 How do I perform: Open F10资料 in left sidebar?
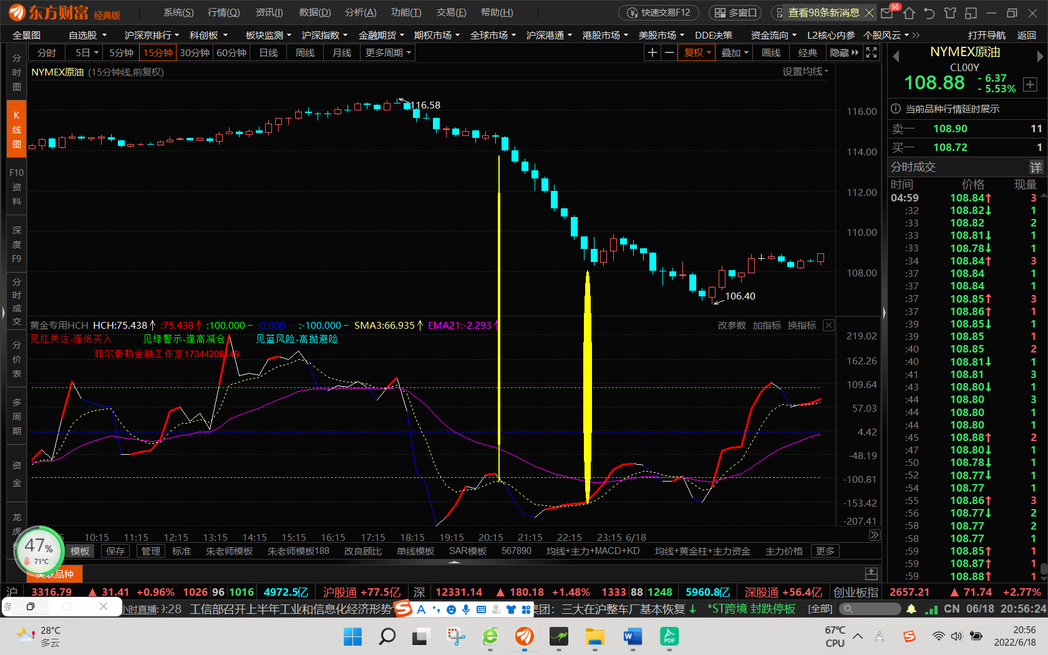click(17, 187)
